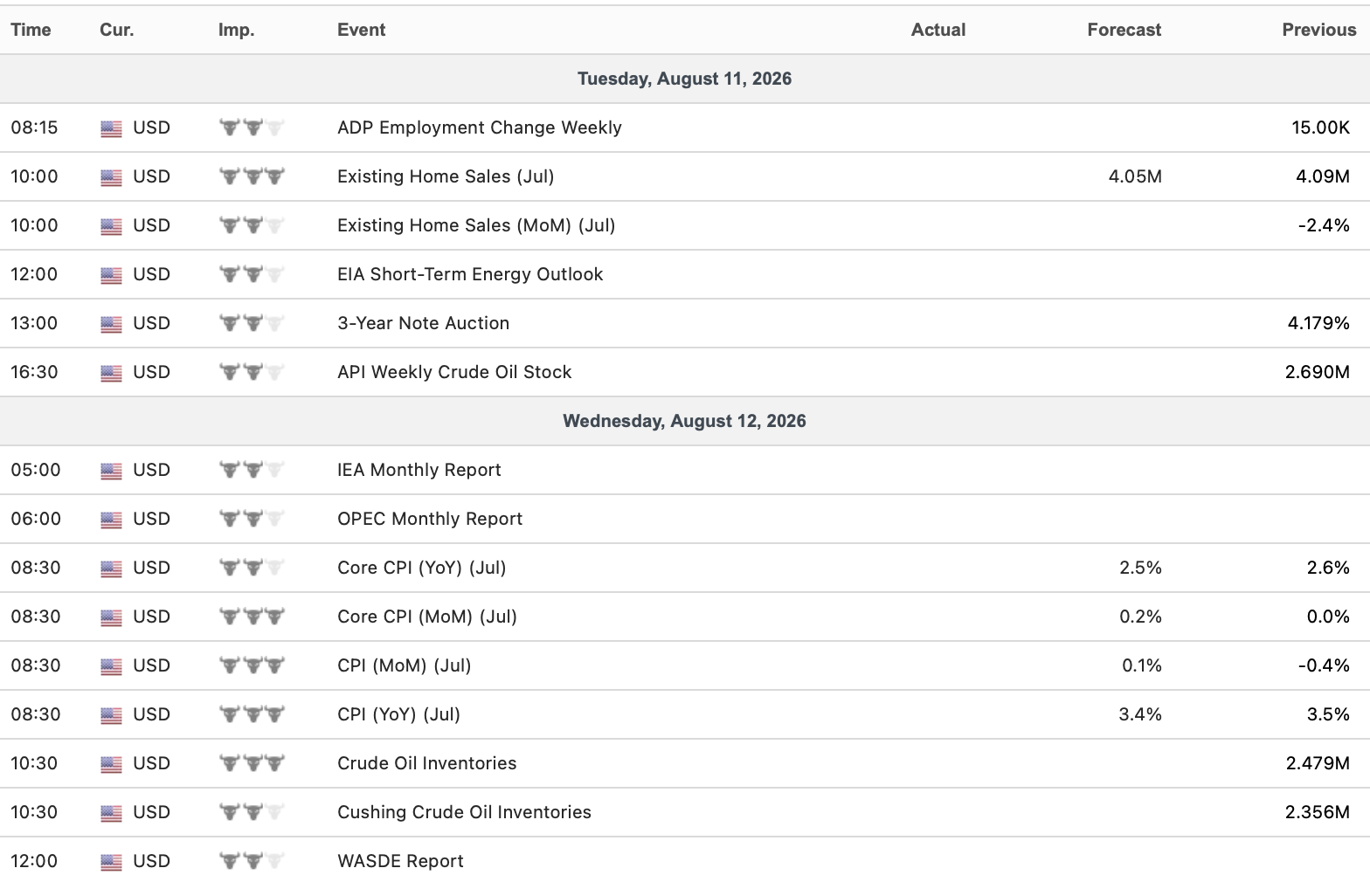Click the bull importance icons for Existing Home Sales (Jul)
The height and width of the screenshot is (875, 1370).
[252, 176]
